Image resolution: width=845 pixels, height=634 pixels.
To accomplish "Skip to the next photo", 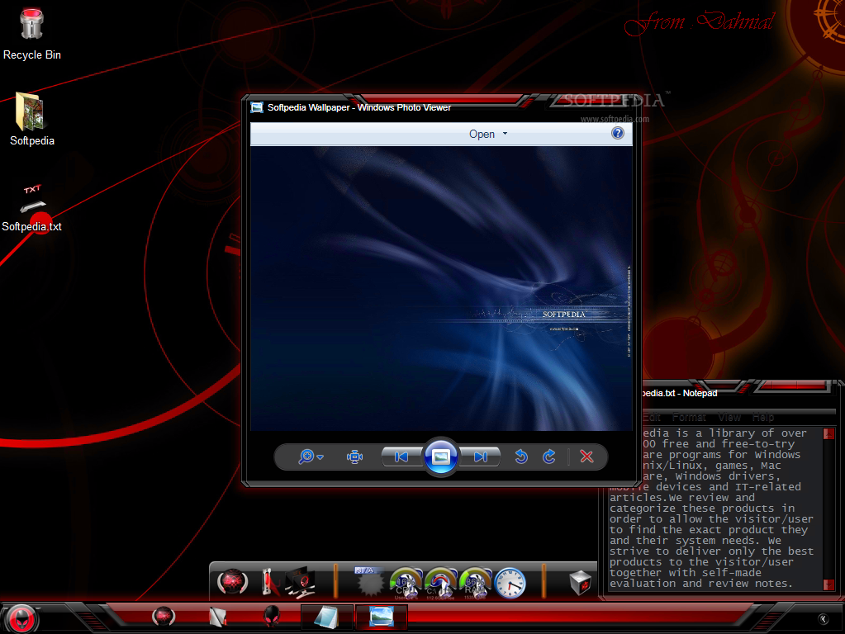I will coord(480,457).
